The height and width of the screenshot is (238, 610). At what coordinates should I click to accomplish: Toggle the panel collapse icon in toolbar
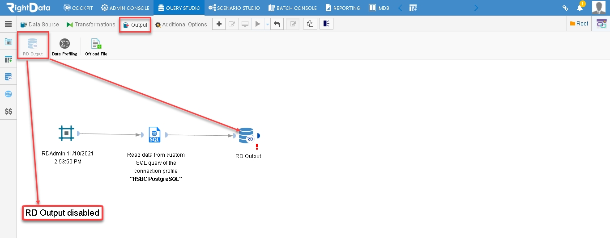pos(326,24)
